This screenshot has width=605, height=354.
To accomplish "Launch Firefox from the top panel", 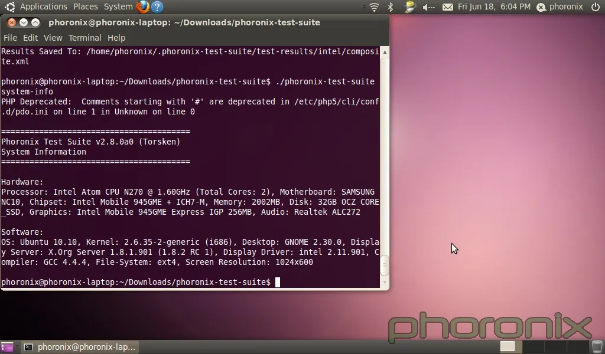I will [143, 6].
